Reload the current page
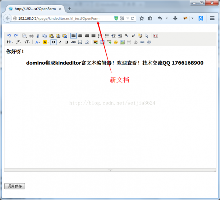 [132, 18]
